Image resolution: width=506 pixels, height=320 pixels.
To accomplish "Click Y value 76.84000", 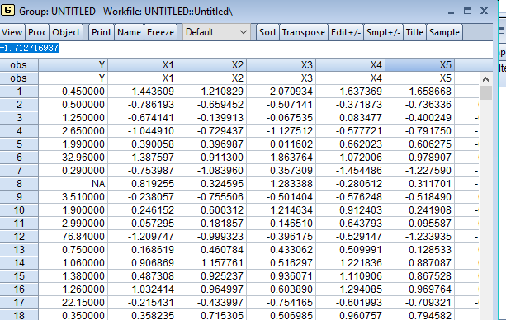I will (73, 237).
